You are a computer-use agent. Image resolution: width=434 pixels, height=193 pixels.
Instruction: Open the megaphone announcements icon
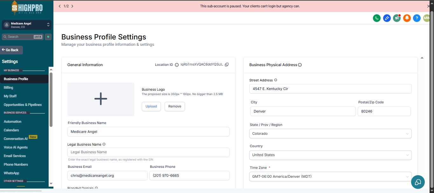(x=396, y=18)
